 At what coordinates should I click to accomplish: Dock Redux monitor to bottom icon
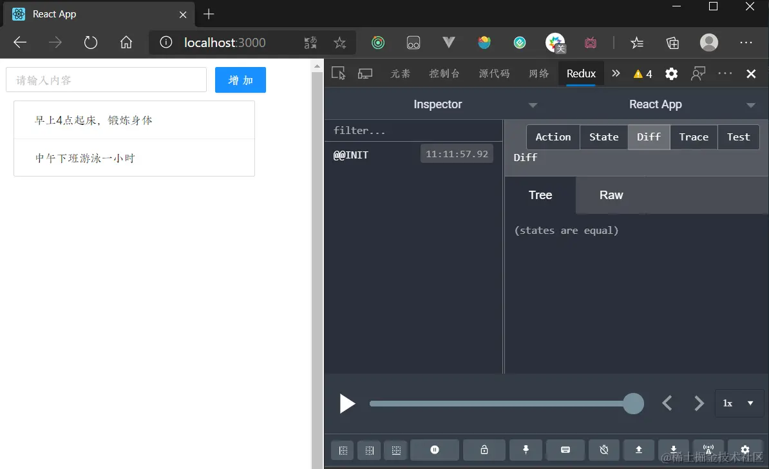396,450
